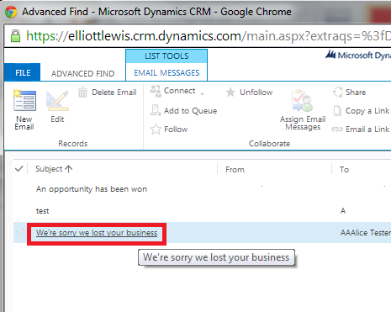This screenshot has width=391, height=312.
Task: Click the Follow star outline icon
Action: (x=156, y=130)
